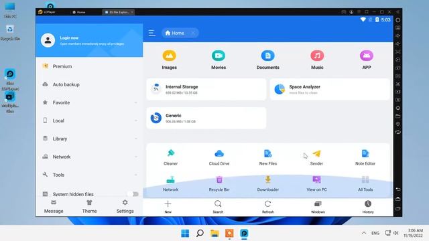The image size is (429, 241).
Task: Open Cloud Drive
Action: point(219,158)
